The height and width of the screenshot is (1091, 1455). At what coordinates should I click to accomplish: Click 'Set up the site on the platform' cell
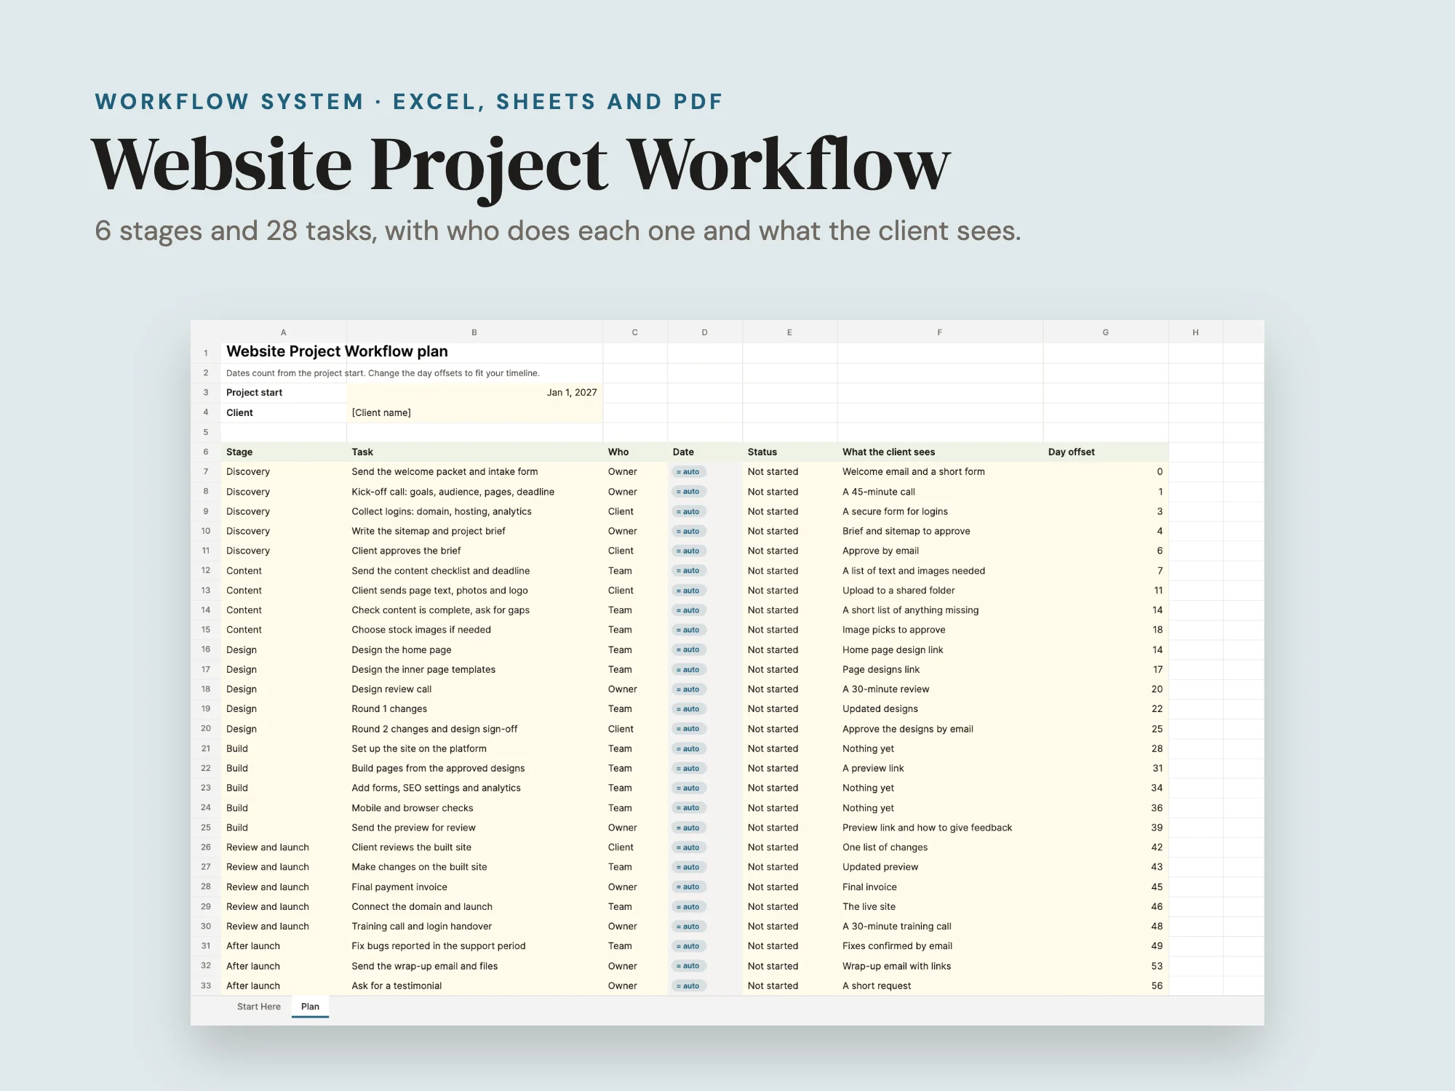(474, 748)
